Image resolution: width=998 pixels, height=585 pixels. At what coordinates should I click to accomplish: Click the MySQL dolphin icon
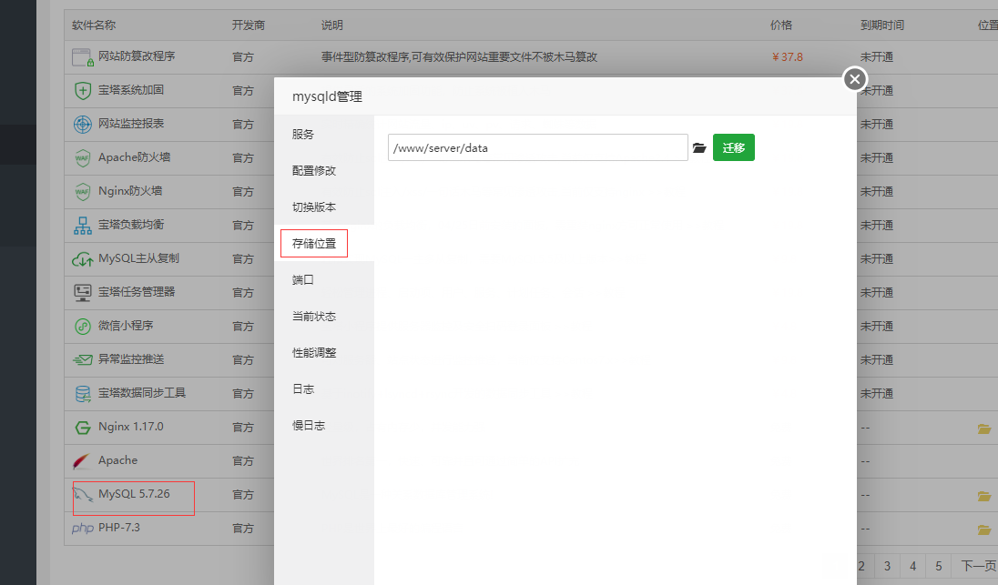click(x=84, y=495)
